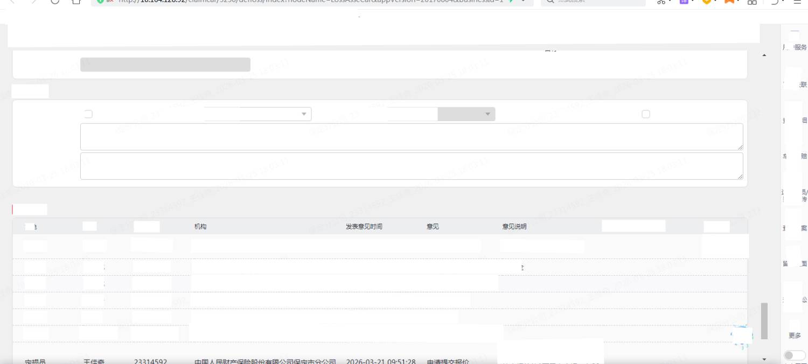Tick the checkbox left of first dropdown
Screen dimensions: 808x364
point(88,114)
